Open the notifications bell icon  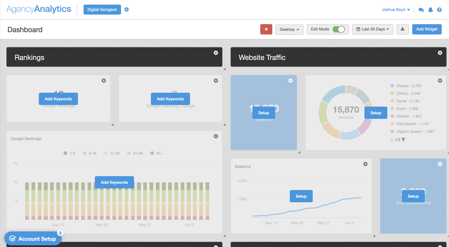431,10
